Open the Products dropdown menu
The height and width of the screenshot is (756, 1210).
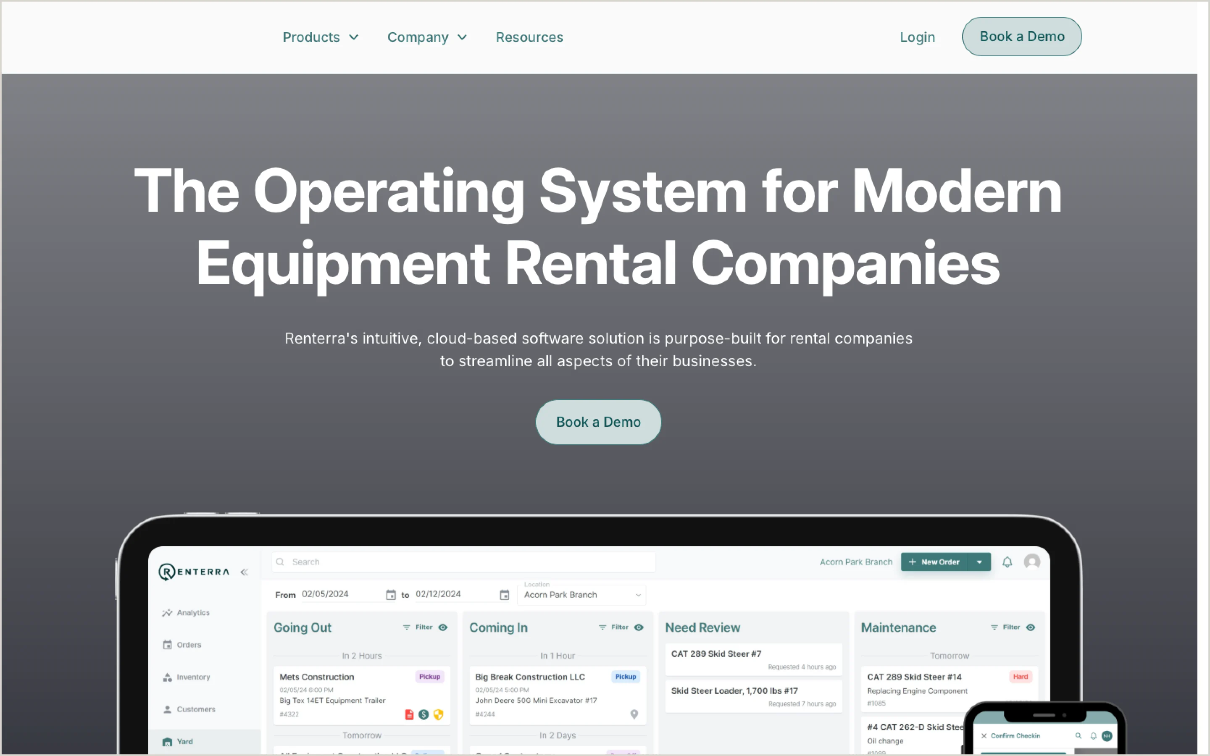pyautogui.click(x=321, y=37)
